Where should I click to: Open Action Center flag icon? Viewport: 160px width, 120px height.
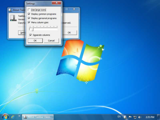(130, 117)
